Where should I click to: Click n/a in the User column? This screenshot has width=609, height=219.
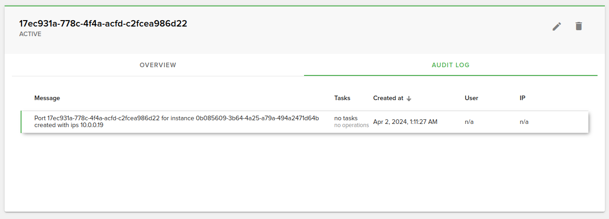point(469,122)
